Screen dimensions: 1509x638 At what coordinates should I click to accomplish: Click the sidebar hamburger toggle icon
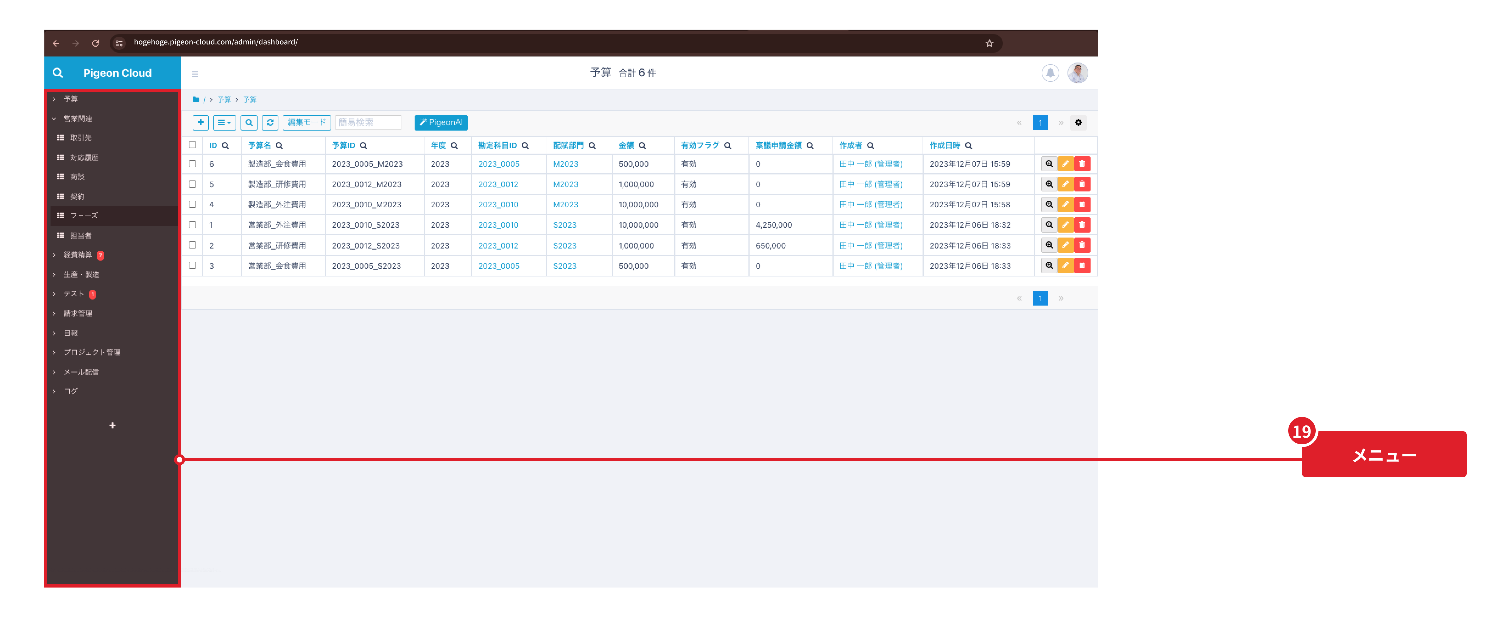(x=195, y=74)
